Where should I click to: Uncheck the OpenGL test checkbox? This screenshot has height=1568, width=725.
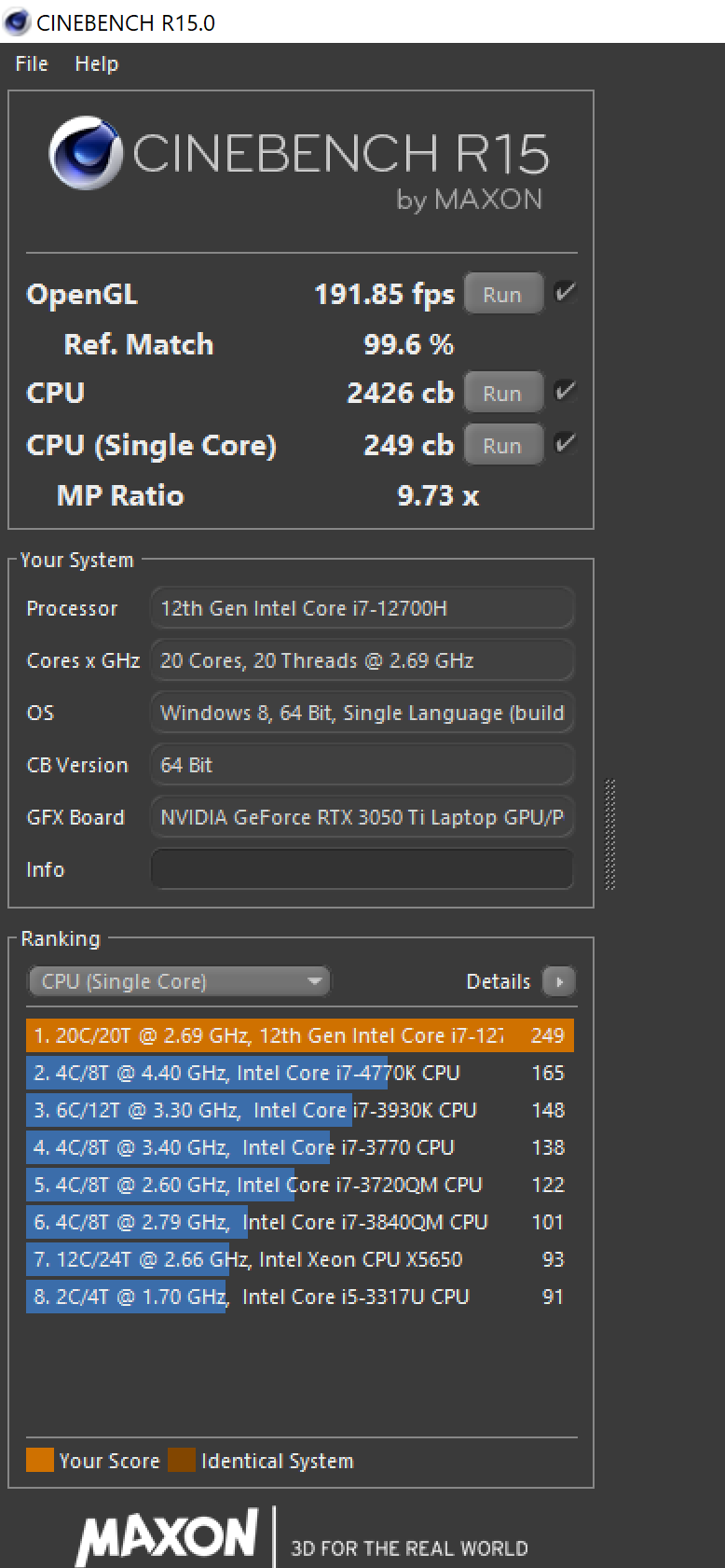point(564,293)
